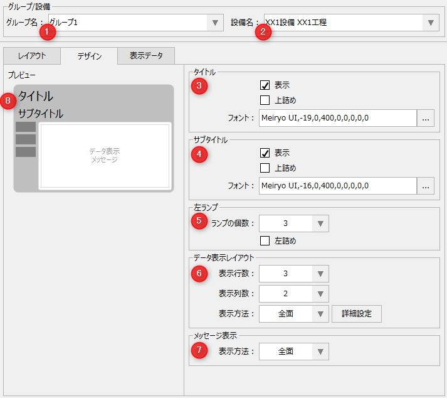The height and width of the screenshot is (398, 447).
Task: Enable the title 上詰め checkbox
Action: pos(265,100)
